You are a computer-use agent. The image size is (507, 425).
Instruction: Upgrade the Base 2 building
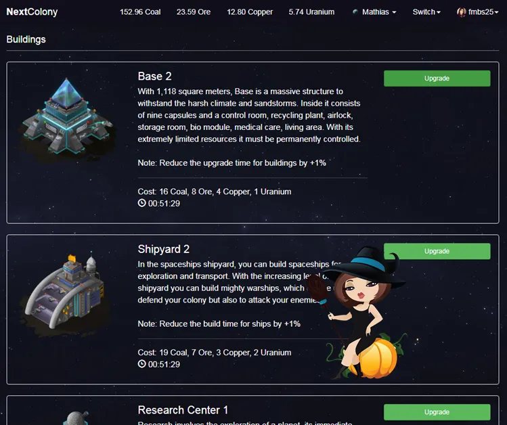437,79
